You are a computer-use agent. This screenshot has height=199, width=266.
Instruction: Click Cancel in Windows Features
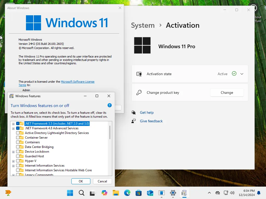(x=102, y=181)
